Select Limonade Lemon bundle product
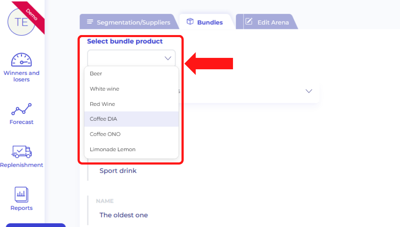400x227 pixels. pos(113,150)
